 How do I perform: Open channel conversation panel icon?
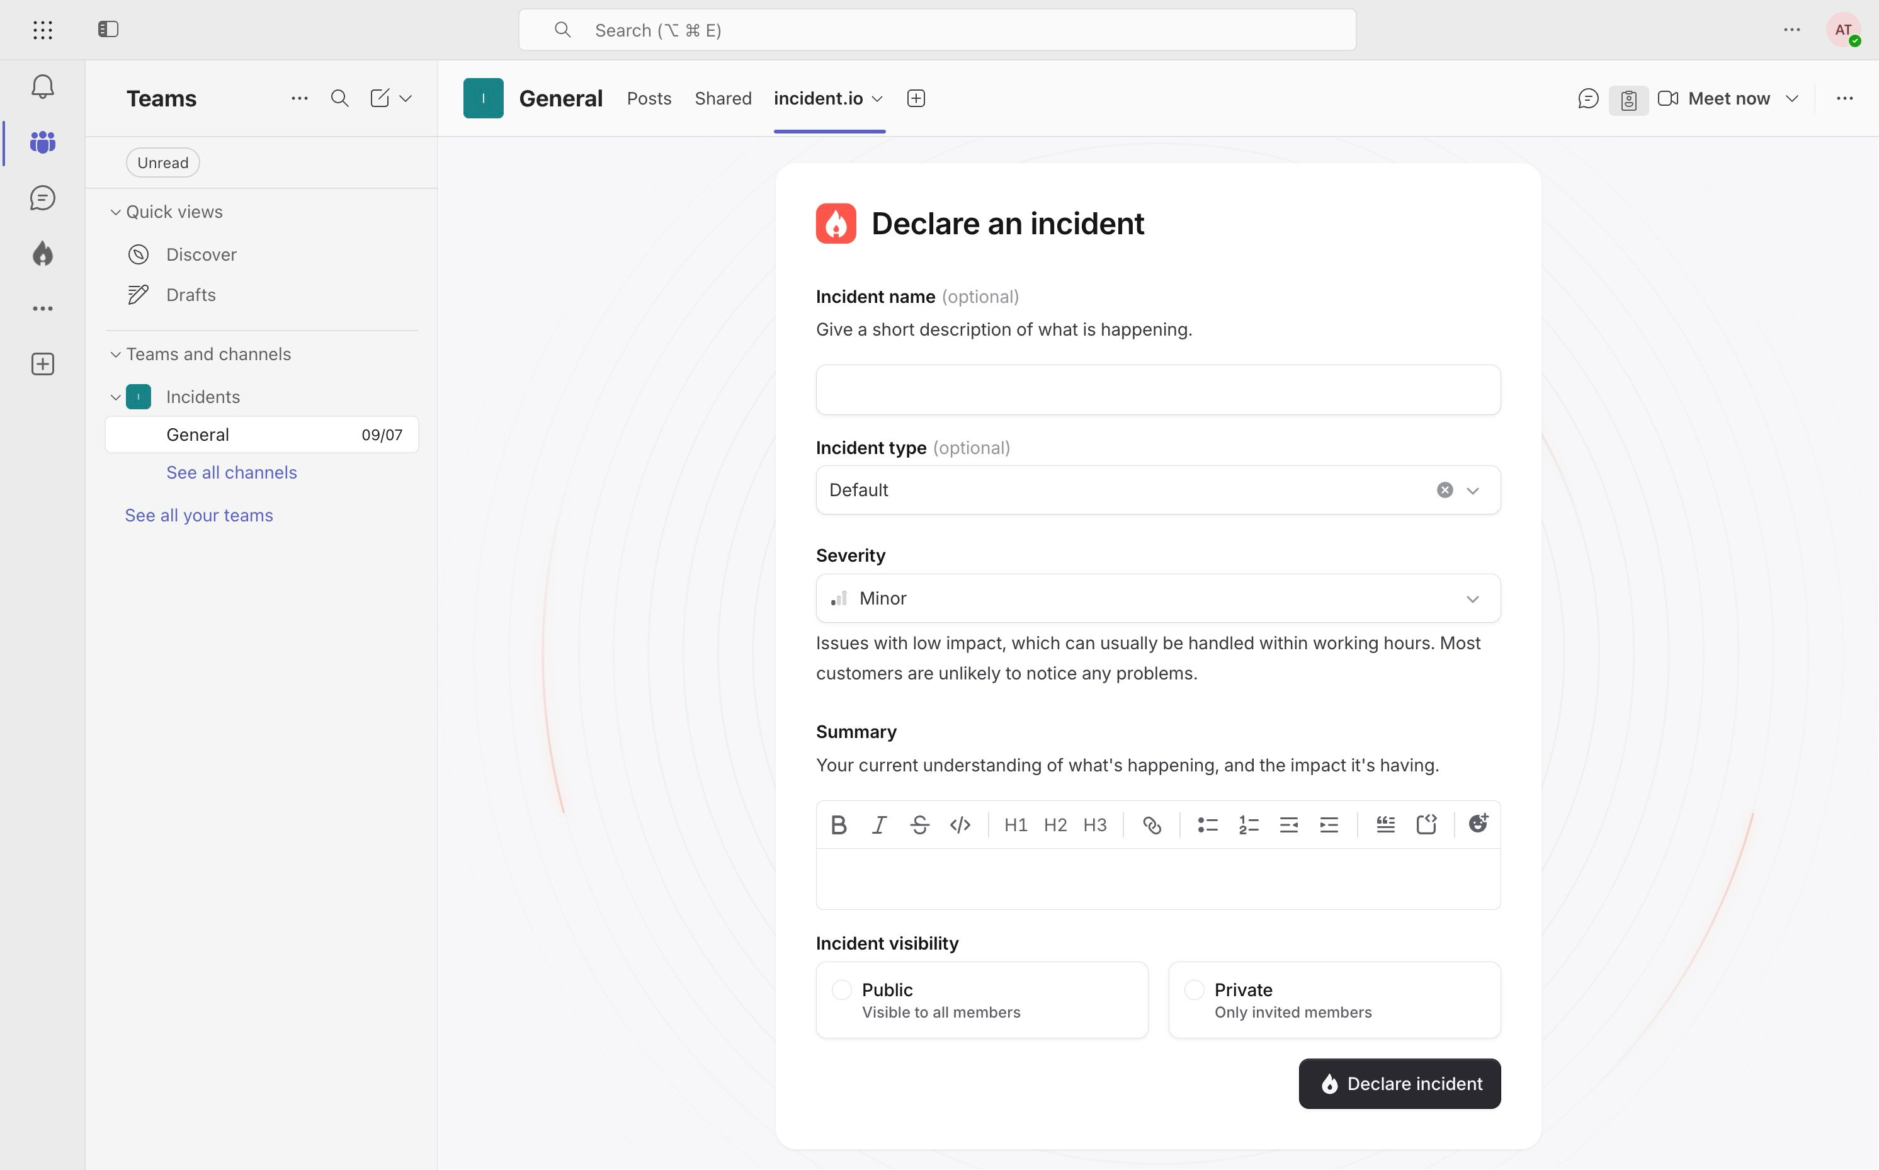1588,99
